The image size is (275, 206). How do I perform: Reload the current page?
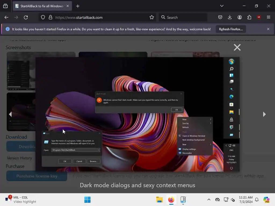(26, 17)
